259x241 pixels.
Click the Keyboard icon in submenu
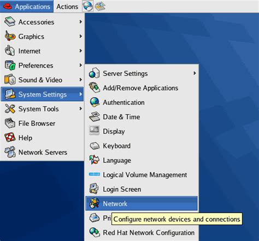(x=95, y=146)
